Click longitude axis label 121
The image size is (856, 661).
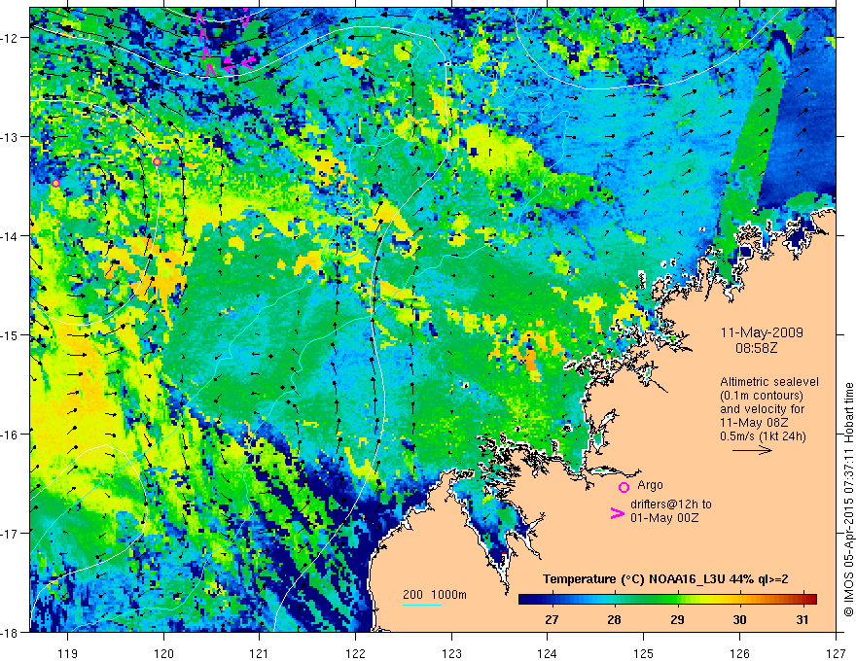(x=260, y=653)
